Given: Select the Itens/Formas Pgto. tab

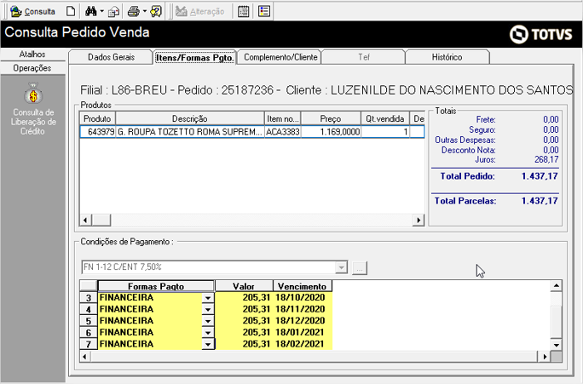Looking at the screenshot, I should click(195, 58).
